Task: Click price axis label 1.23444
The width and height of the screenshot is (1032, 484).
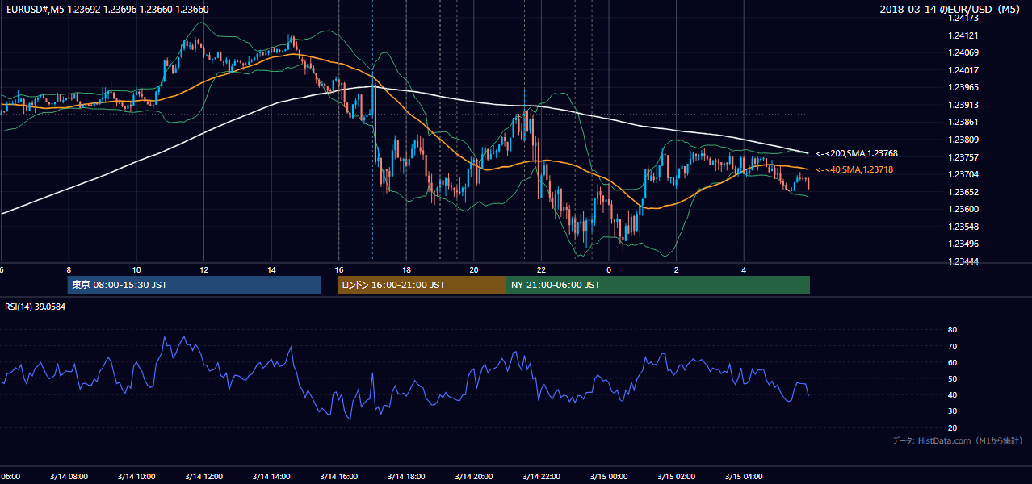Action: pos(964,261)
